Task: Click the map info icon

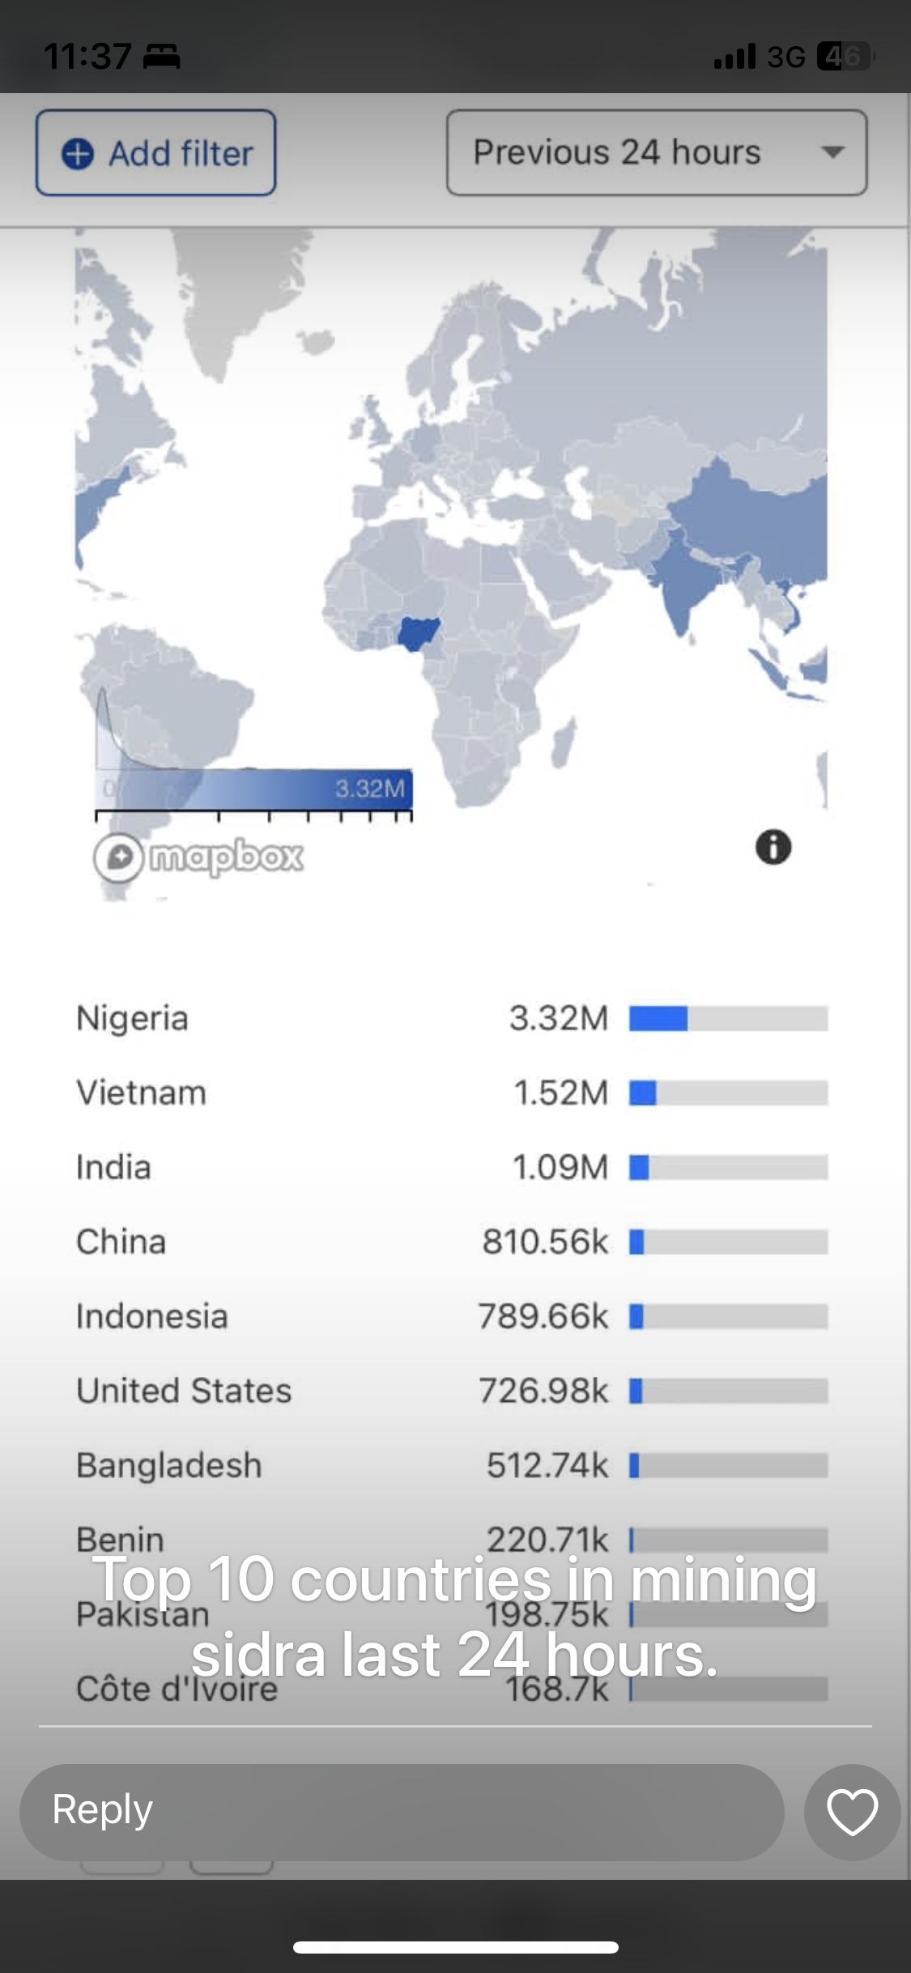Action: [x=773, y=847]
